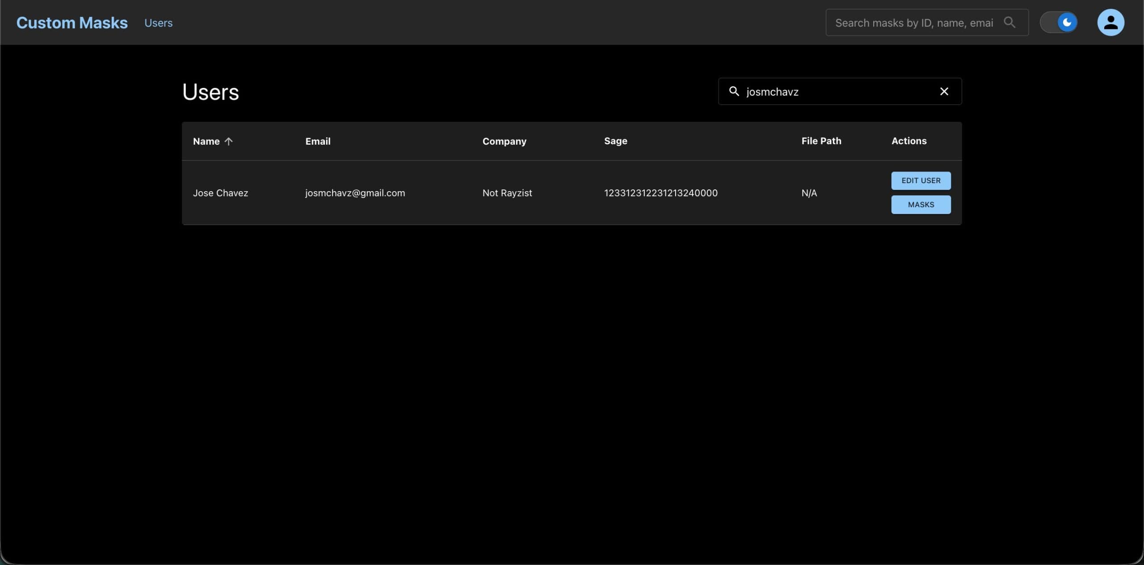Sort by the Email column header

[x=318, y=141]
